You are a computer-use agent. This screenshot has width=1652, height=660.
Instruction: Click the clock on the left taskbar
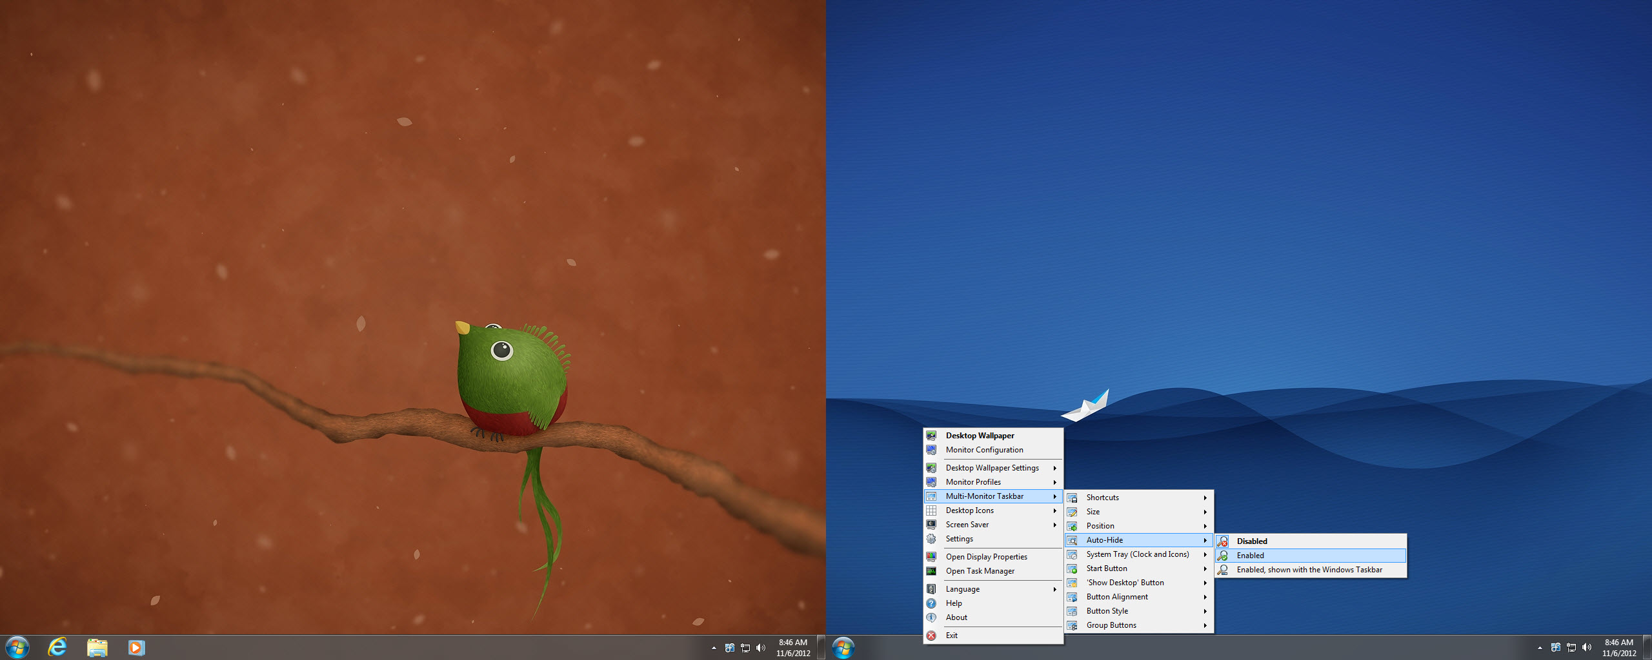point(793,648)
